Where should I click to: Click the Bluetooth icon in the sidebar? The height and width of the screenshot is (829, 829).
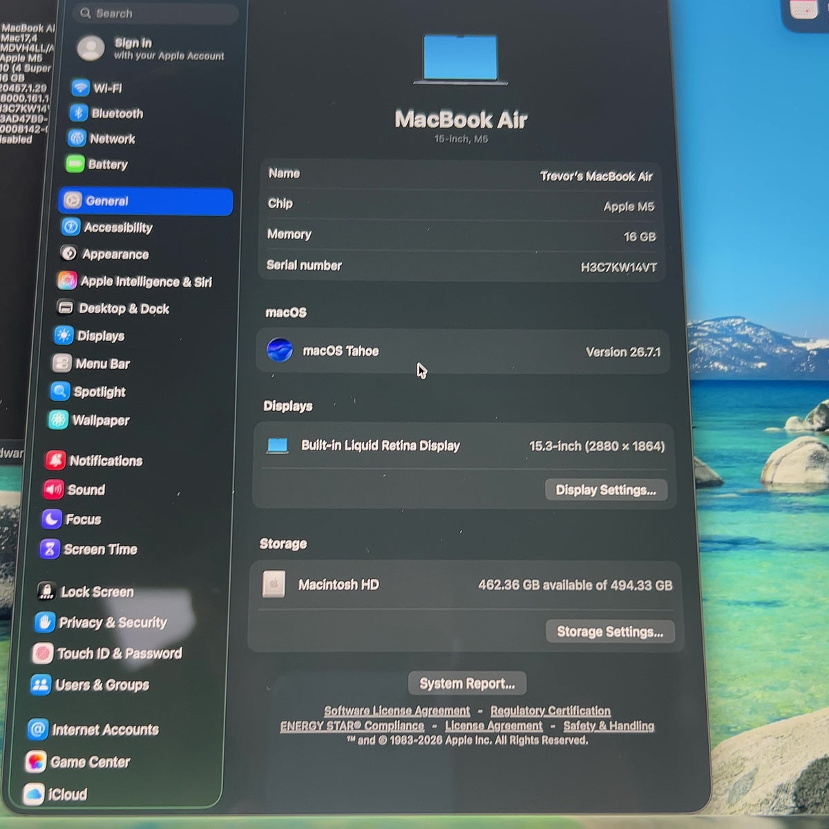(78, 113)
